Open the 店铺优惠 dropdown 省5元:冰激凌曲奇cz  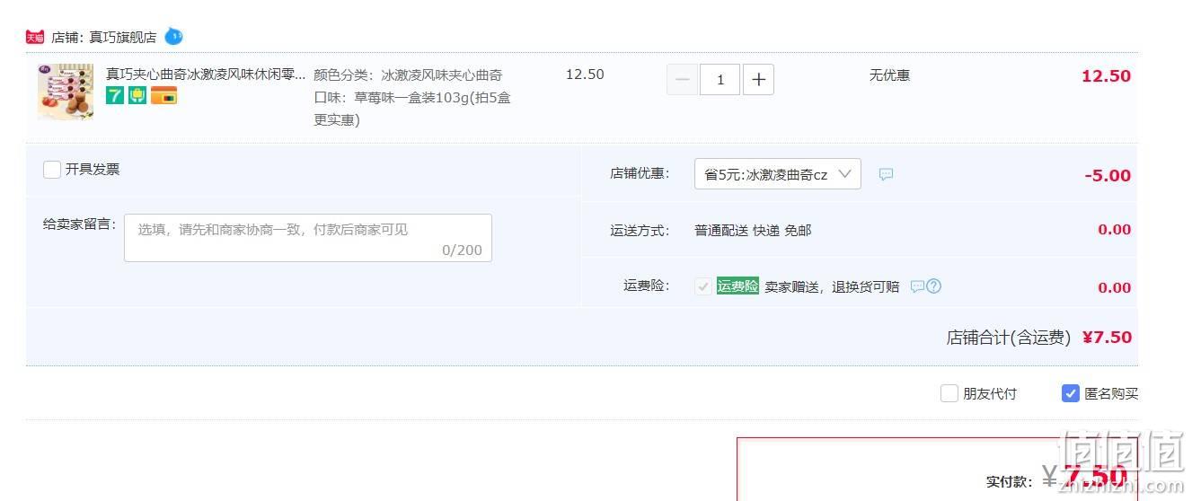point(778,174)
